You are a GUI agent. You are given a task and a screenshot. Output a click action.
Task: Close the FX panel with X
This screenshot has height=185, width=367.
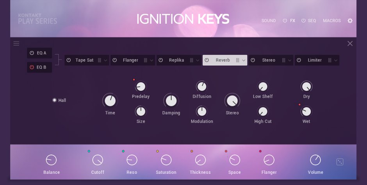350,44
